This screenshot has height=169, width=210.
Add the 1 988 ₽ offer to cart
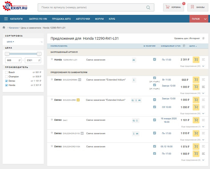coord(196,154)
